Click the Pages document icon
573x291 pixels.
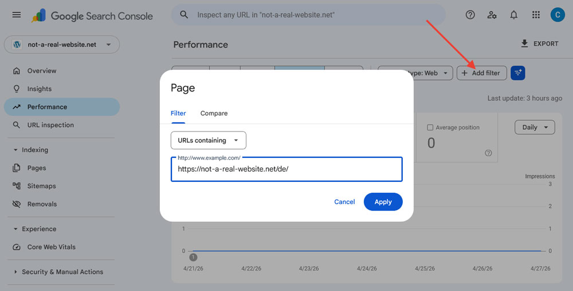(17, 168)
